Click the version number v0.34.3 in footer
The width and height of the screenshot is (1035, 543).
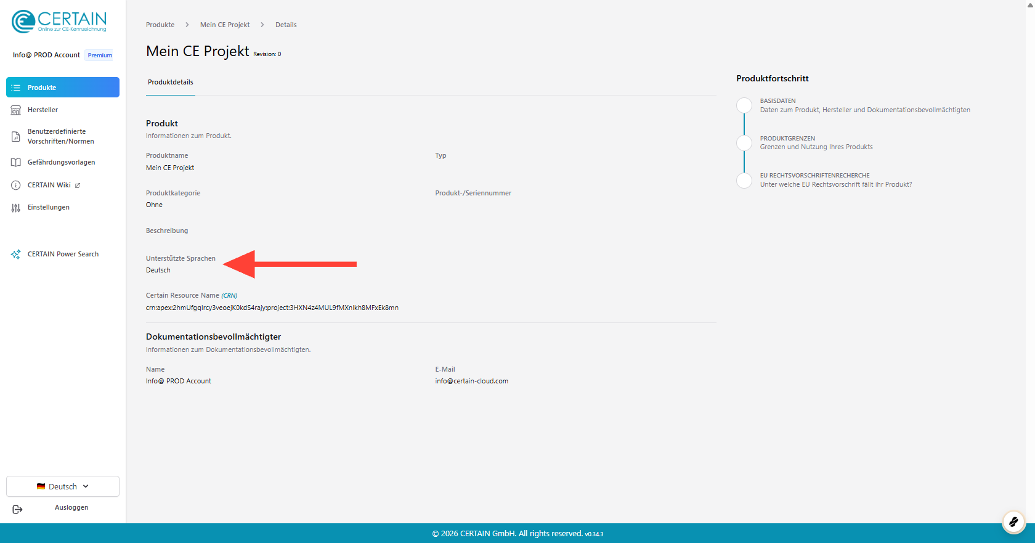coord(594,534)
